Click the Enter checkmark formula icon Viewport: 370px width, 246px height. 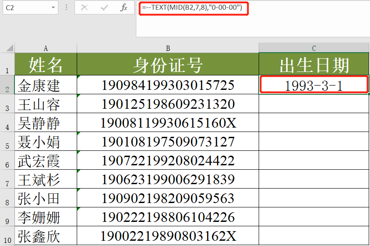104,7
